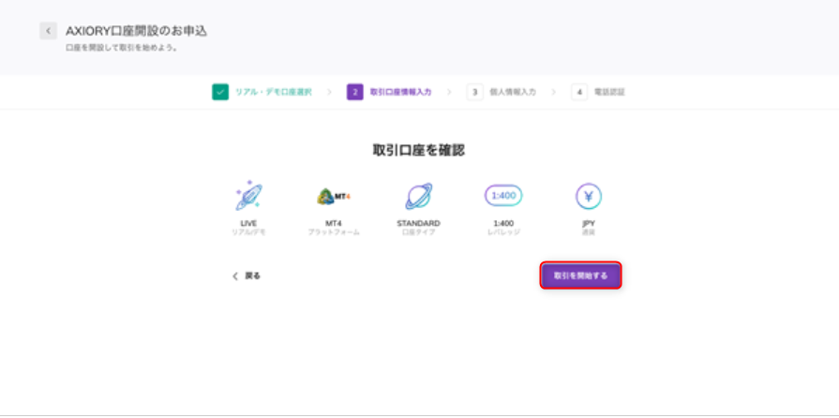Go to the リアル・デモ口座選択 step
This screenshot has width=839, height=418.
(273, 92)
